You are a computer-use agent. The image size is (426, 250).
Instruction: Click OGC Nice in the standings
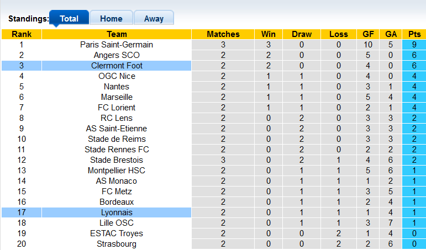pos(117,76)
